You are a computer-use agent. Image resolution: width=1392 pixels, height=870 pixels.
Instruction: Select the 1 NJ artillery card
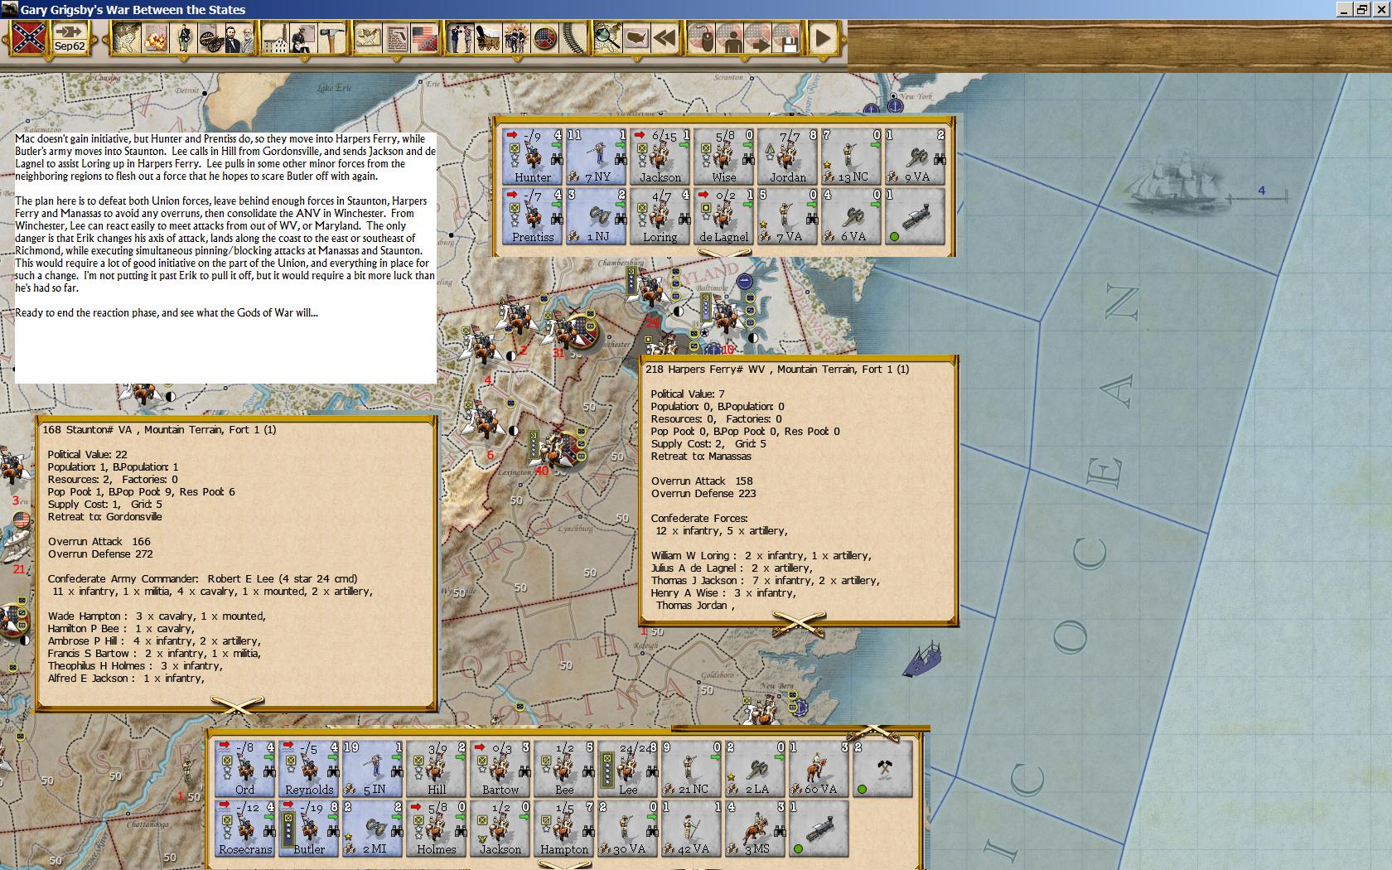(x=597, y=216)
